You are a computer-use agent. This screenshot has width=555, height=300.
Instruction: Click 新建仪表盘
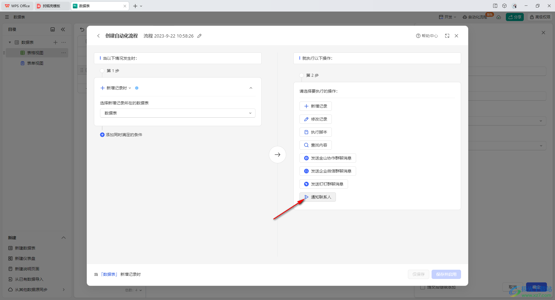pos(22,258)
